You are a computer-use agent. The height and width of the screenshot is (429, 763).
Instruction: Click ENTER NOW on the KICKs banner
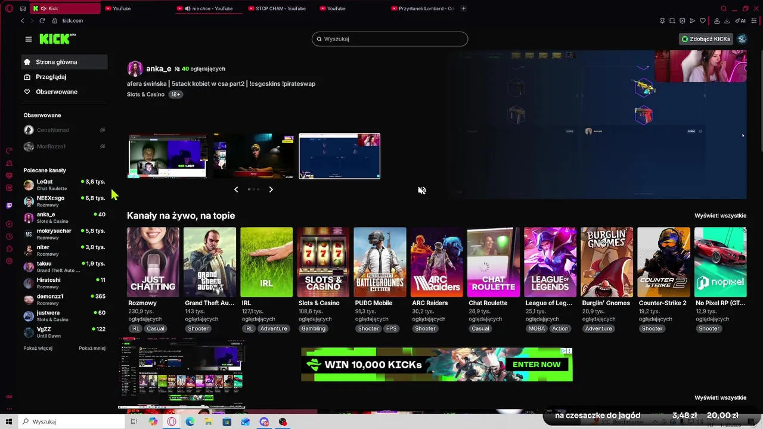(x=536, y=365)
